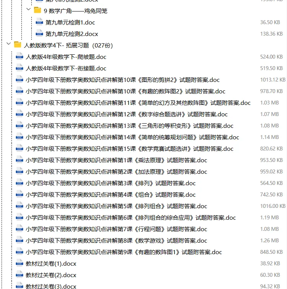
Task: Select the 第4课《组合》试题附答案.doc file name
Action: [111, 194]
